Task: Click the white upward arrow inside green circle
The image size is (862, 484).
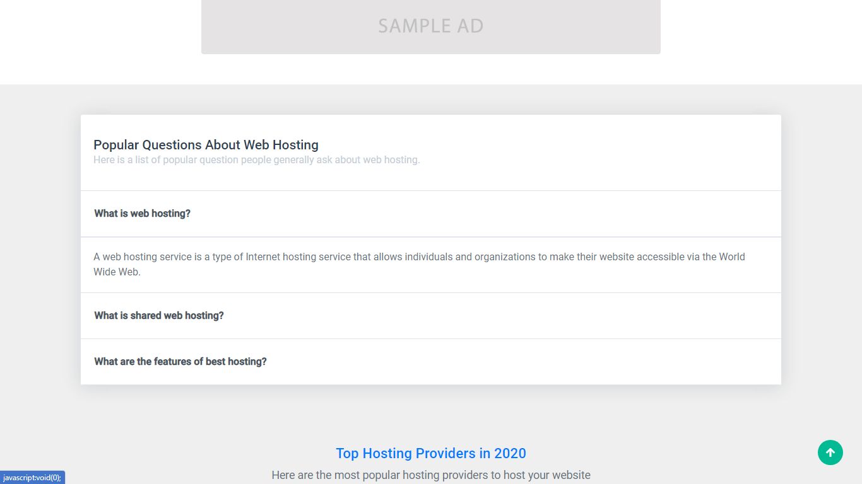Action: [x=830, y=452]
